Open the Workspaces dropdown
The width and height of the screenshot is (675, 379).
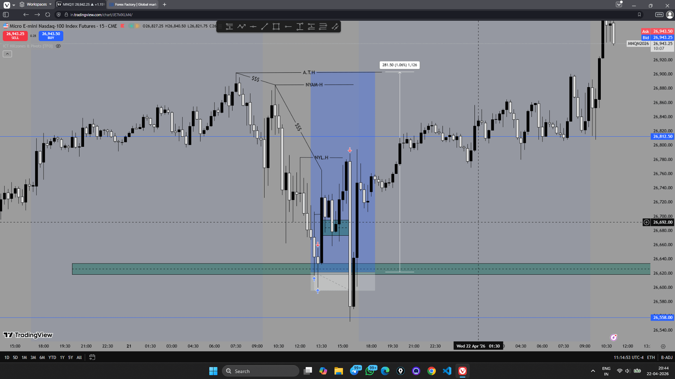(36, 5)
